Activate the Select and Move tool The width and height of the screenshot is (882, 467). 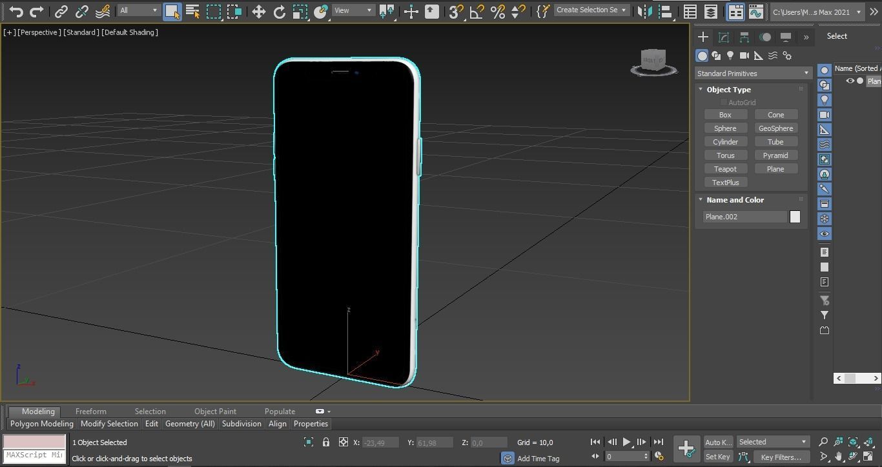[259, 11]
